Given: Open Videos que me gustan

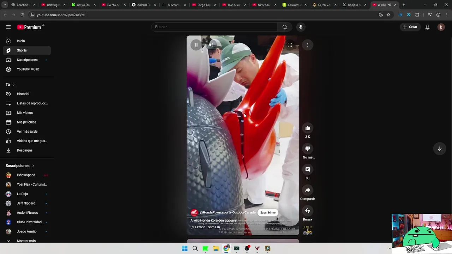Looking at the screenshot, I should coord(27,141).
